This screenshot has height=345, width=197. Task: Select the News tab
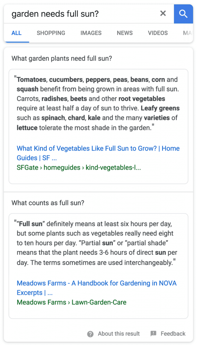(125, 33)
